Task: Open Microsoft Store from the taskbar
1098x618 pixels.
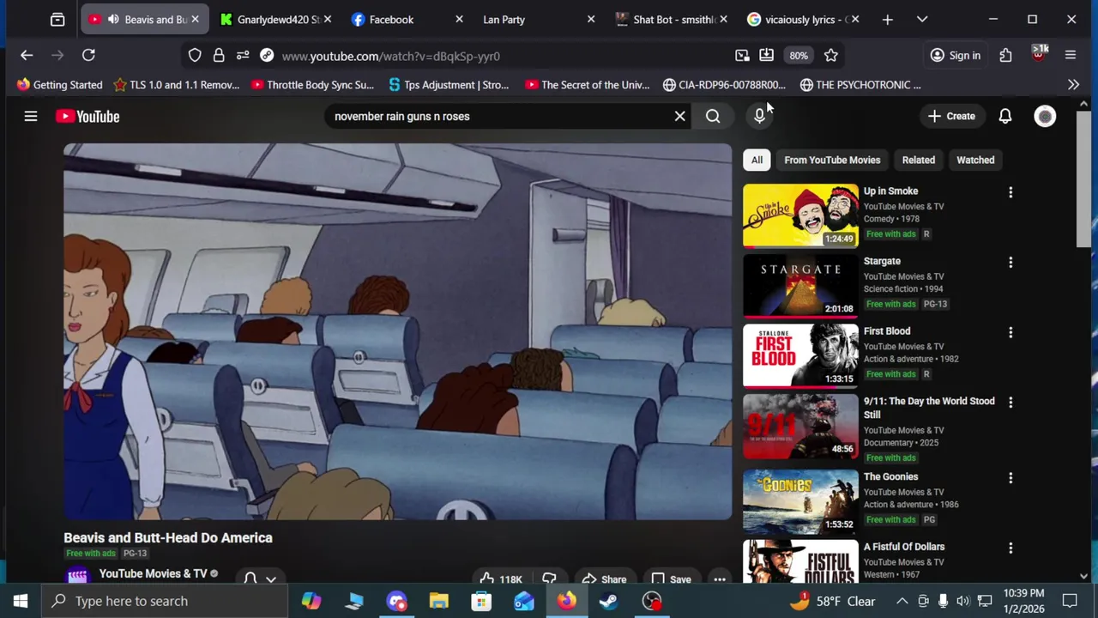Action: tap(481, 601)
